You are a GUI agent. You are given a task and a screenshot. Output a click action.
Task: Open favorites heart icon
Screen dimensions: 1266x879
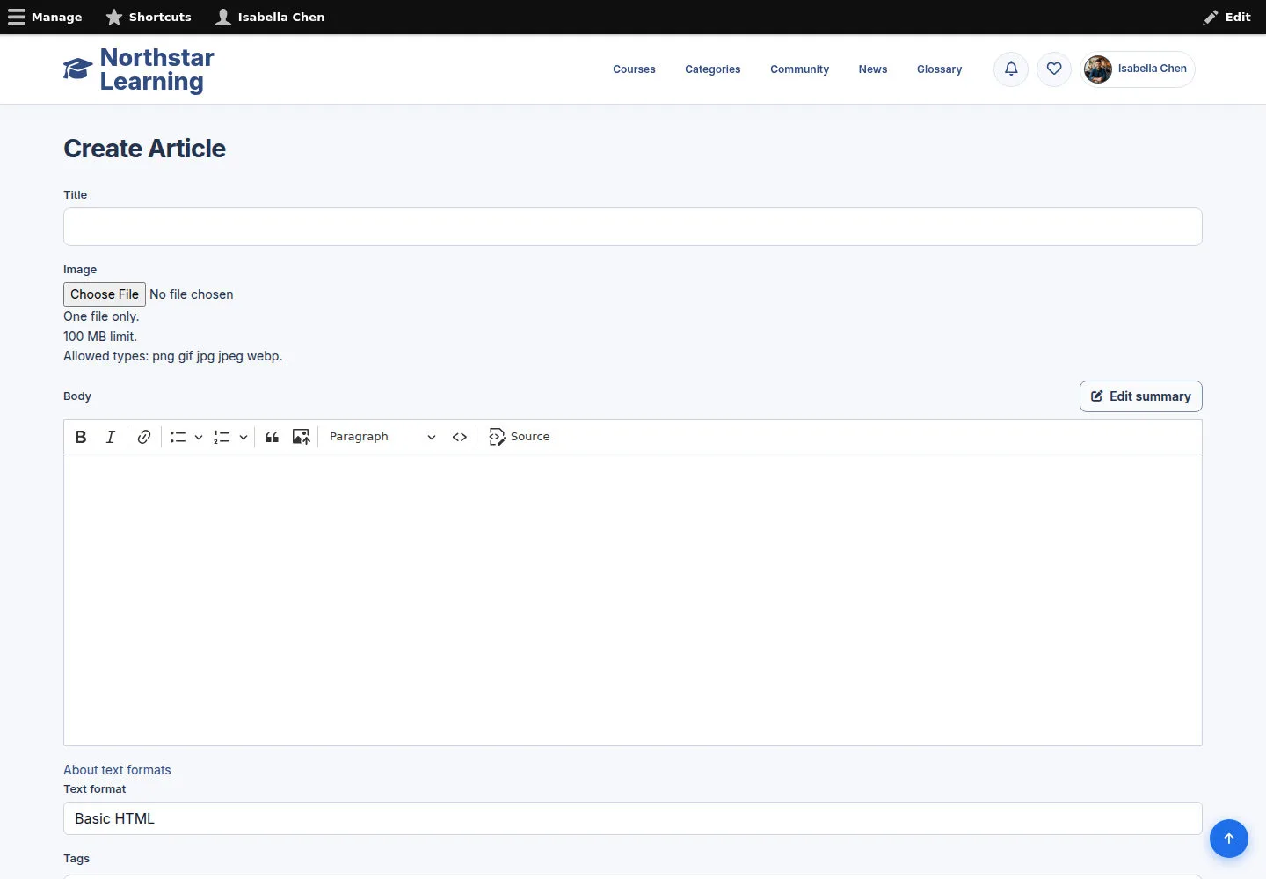coord(1054,69)
